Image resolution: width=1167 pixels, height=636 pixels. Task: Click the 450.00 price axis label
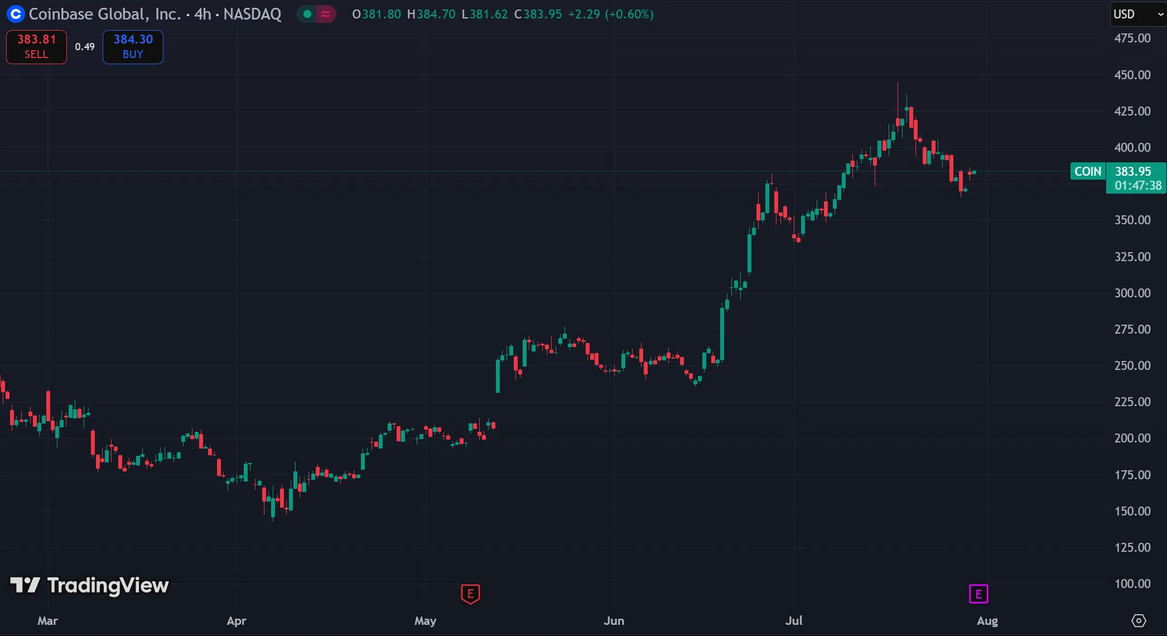[x=1132, y=75]
